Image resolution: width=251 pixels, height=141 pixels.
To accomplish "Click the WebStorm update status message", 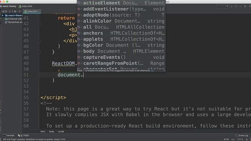I will [x=34, y=139].
